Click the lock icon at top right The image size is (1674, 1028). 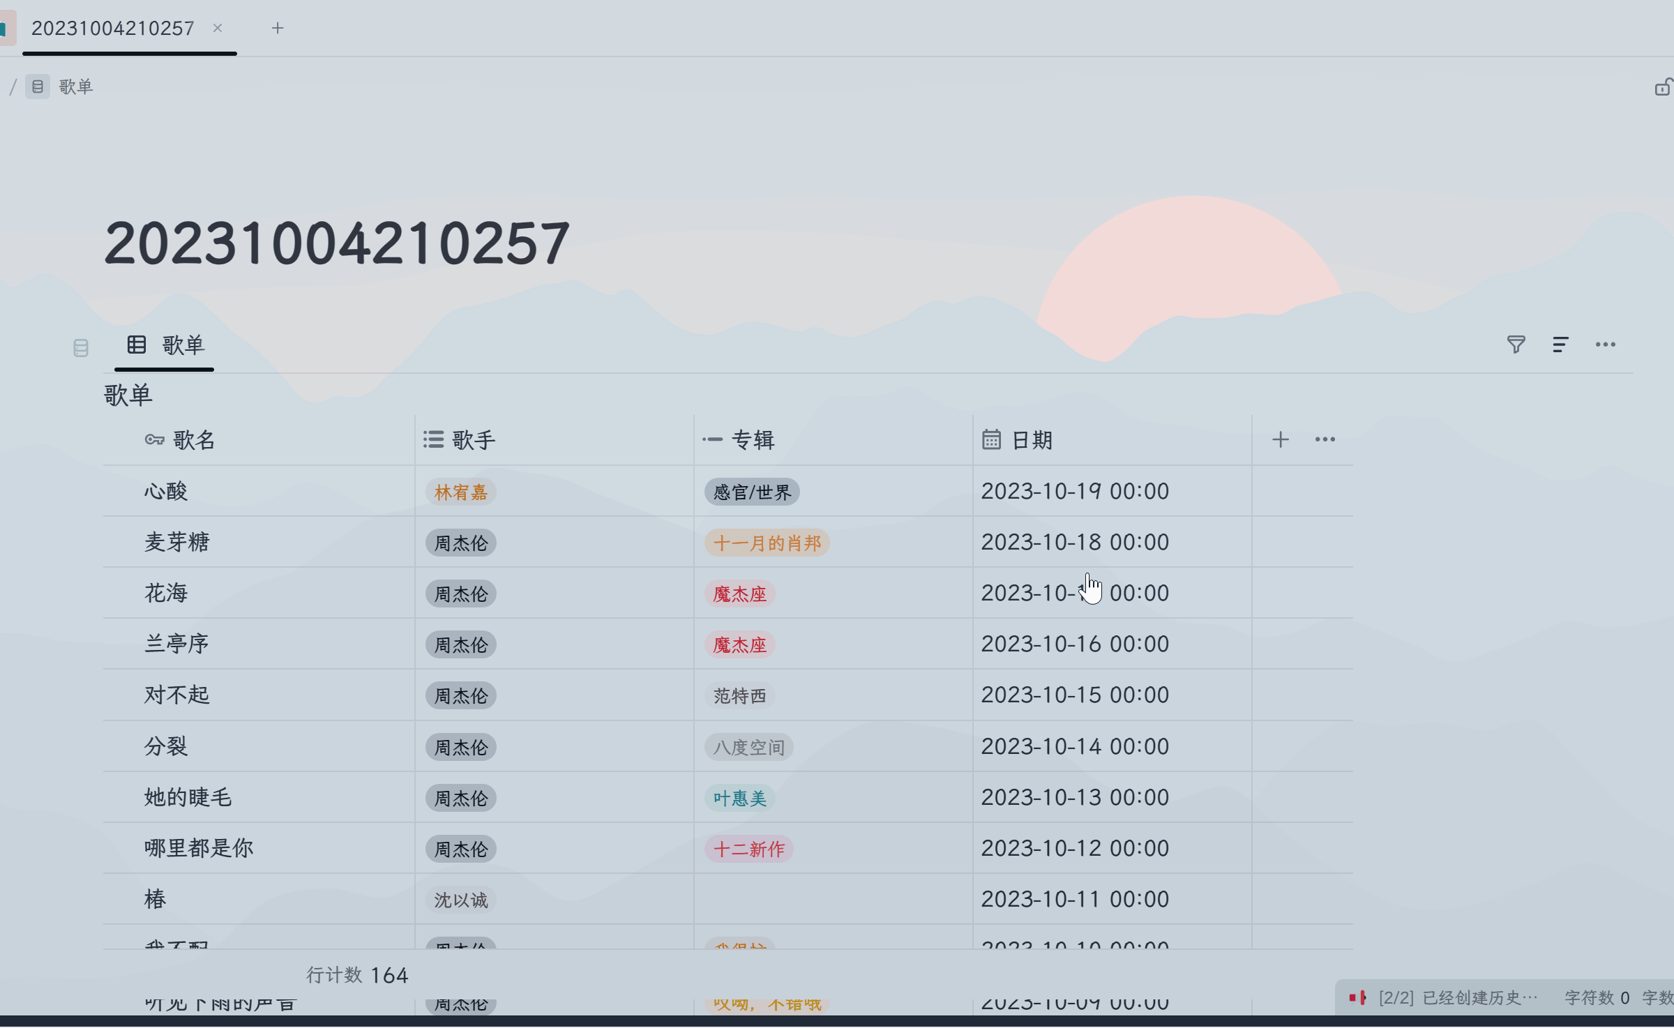[1663, 87]
